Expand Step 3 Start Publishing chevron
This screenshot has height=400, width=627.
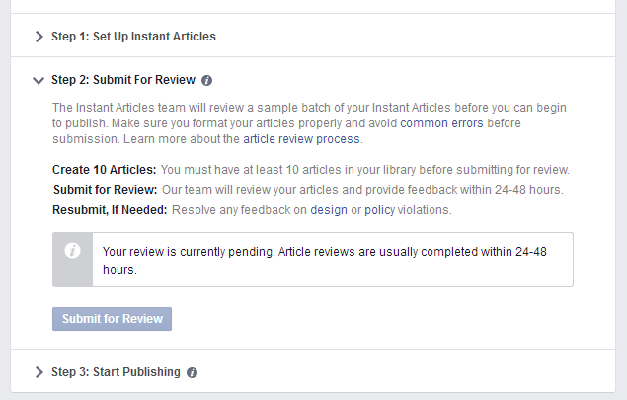(x=39, y=372)
